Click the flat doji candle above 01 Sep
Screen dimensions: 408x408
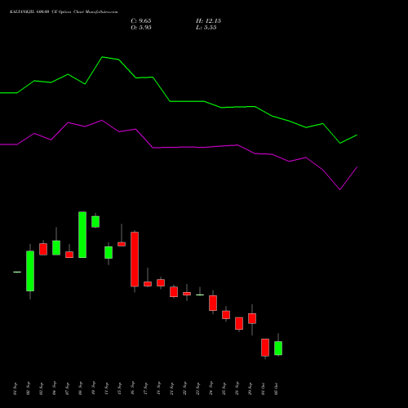(17, 272)
